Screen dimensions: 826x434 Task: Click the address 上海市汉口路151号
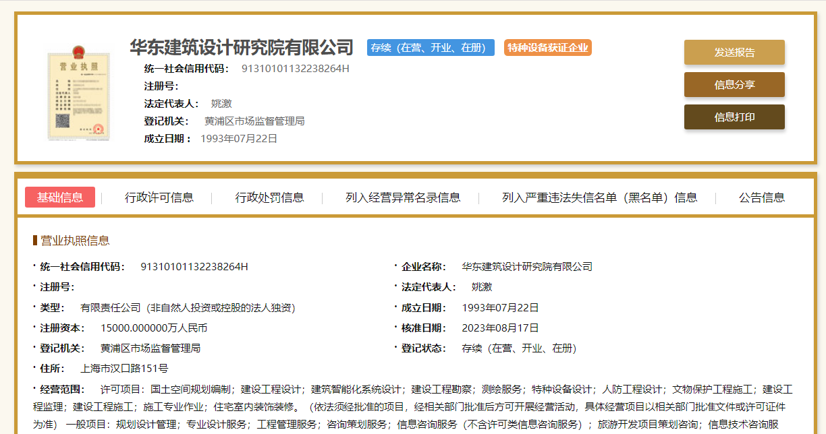point(124,369)
